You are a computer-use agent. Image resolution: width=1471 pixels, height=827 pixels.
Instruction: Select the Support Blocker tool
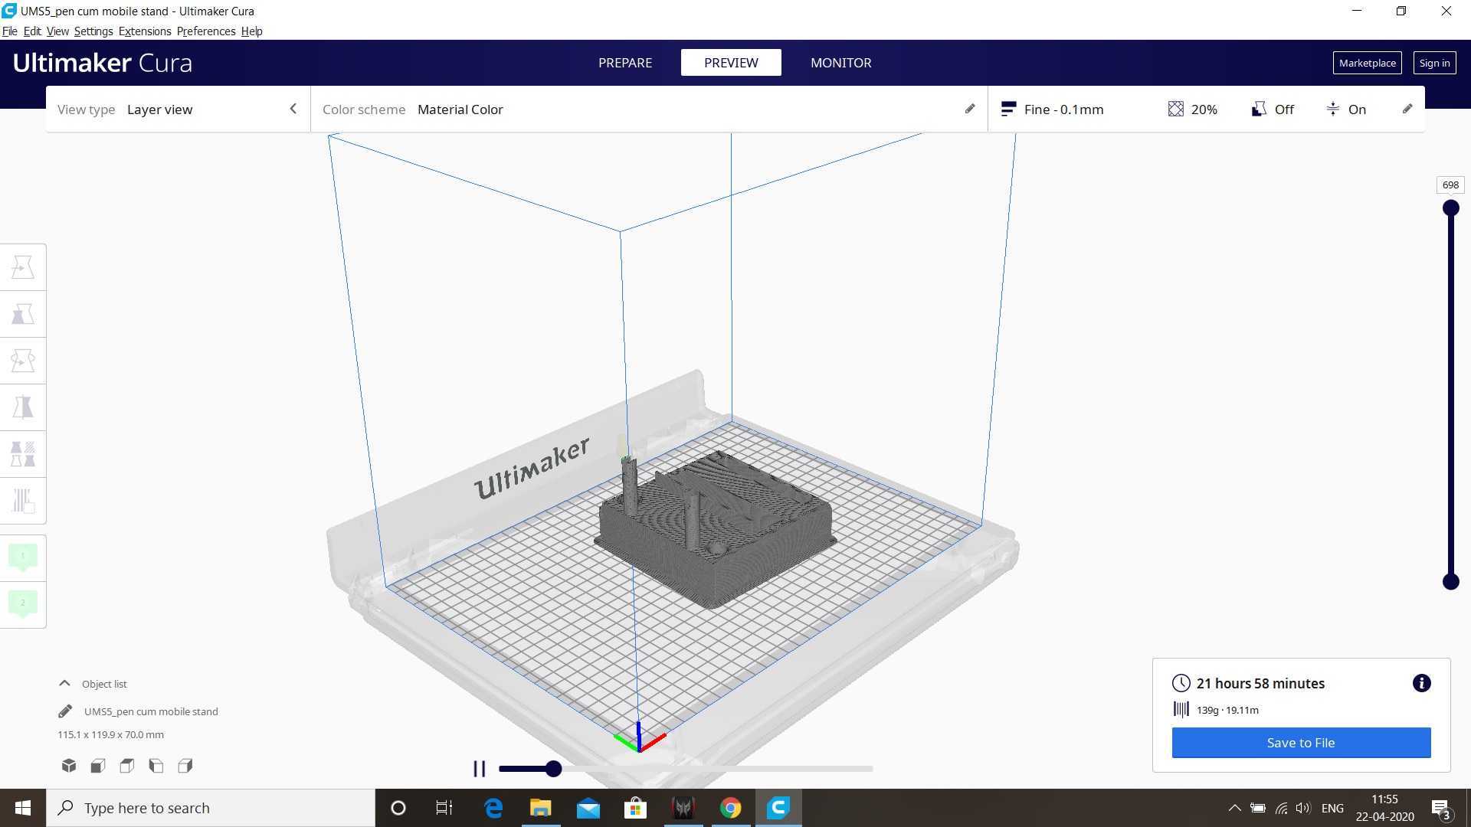point(23,501)
